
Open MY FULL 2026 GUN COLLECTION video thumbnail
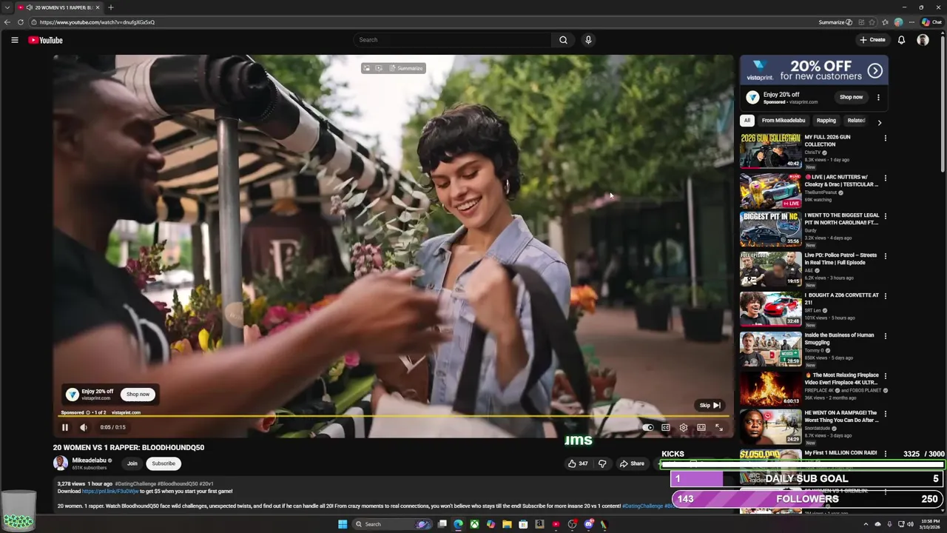[x=770, y=150]
